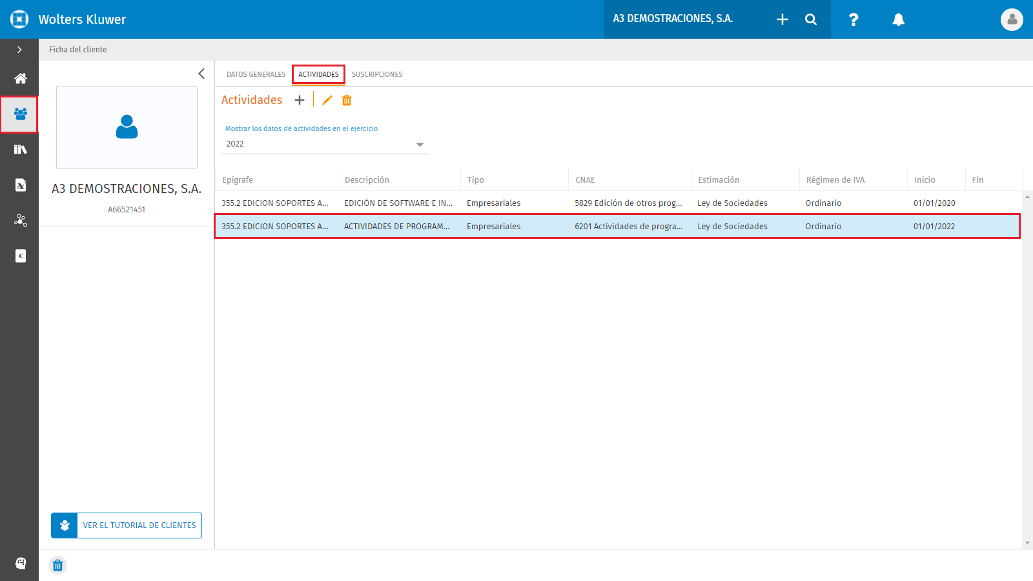
Task: Select the EDICIÓN DE SOFTWARE activity row
Action: pos(619,203)
